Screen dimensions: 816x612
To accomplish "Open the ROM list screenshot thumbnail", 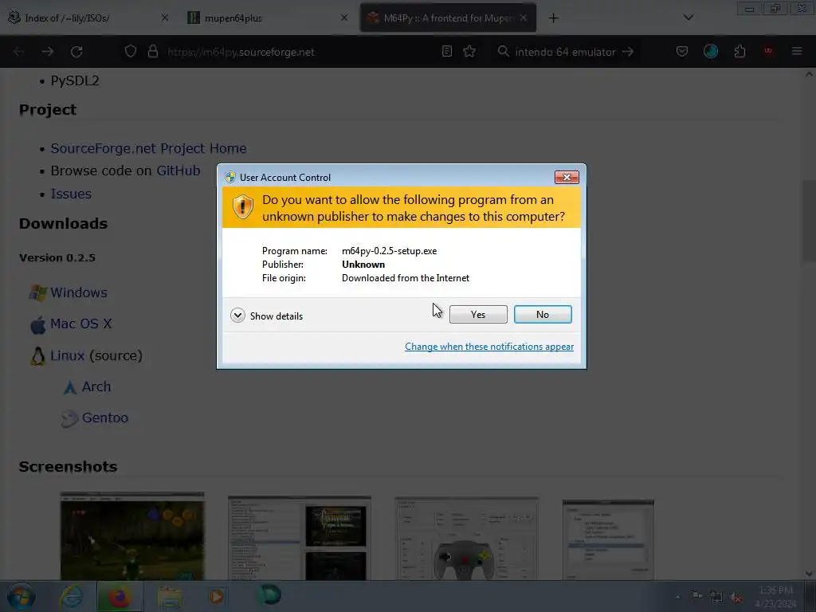I will (x=300, y=538).
